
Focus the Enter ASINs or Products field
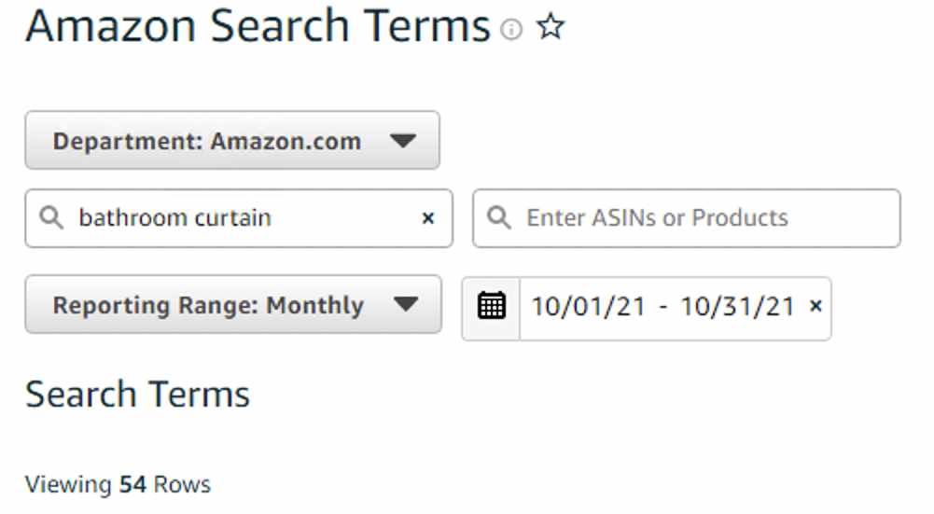point(686,218)
